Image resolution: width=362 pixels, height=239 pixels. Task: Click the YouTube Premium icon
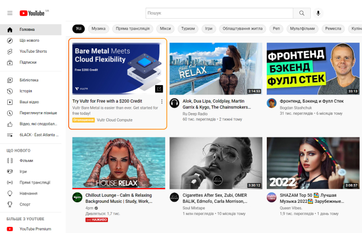pos(10,229)
